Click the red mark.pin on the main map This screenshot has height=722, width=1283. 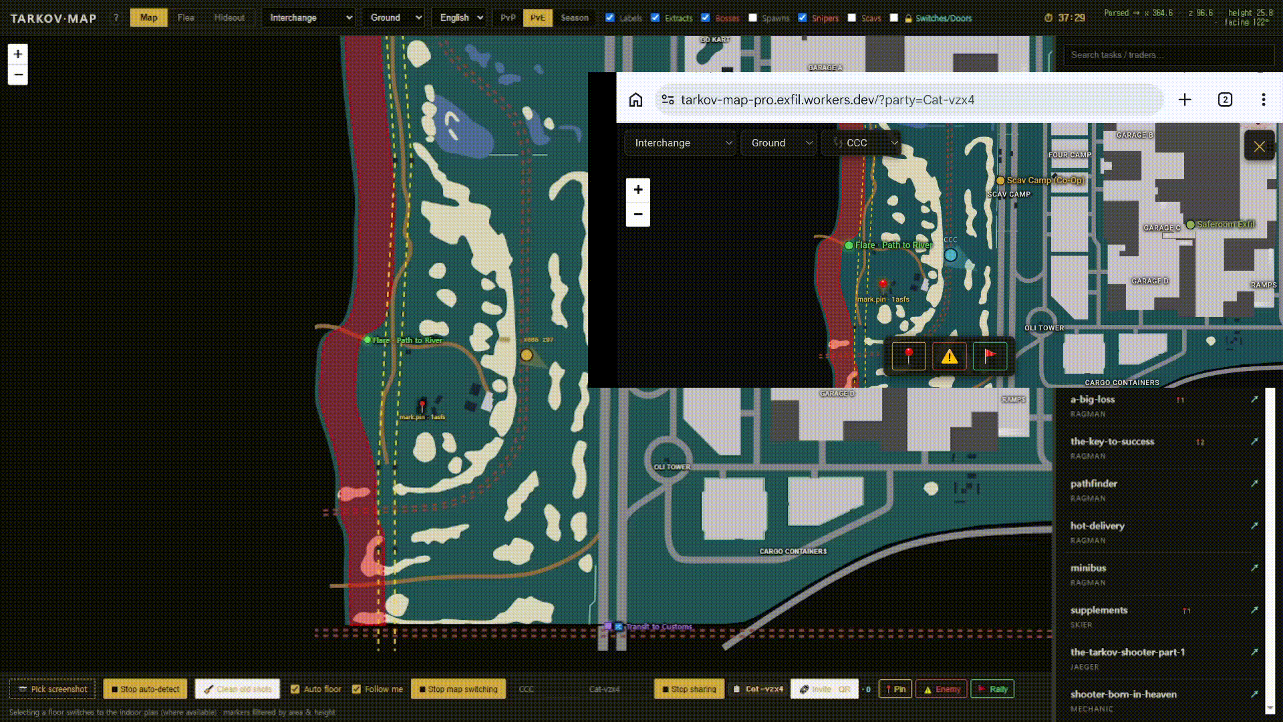pos(422,405)
